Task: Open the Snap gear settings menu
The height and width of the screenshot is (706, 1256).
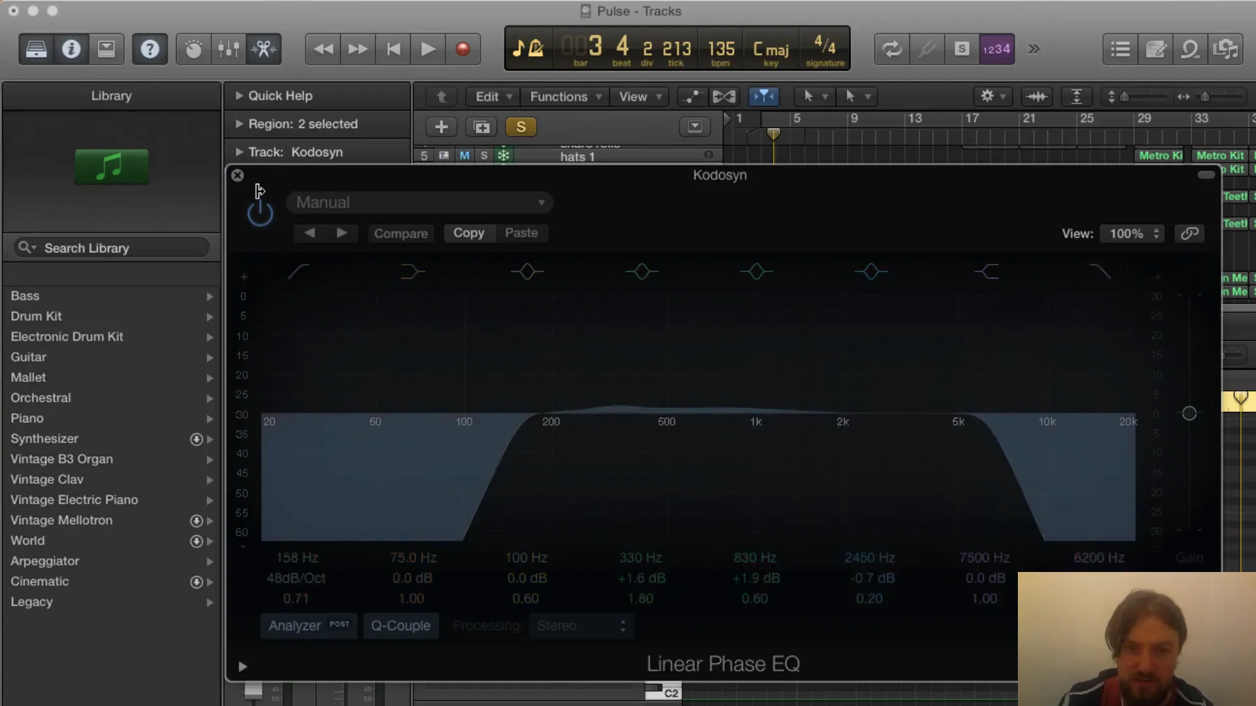Action: pos(992,97)
